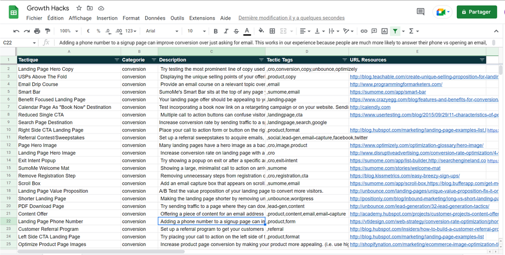Toggle filter on the Tactic Tags header

click(x=345, y=60)
